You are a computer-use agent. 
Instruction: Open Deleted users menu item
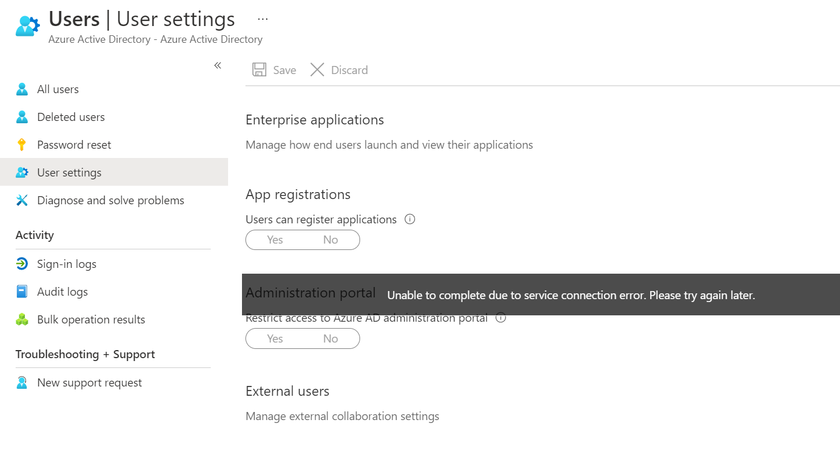coord(114,117)
